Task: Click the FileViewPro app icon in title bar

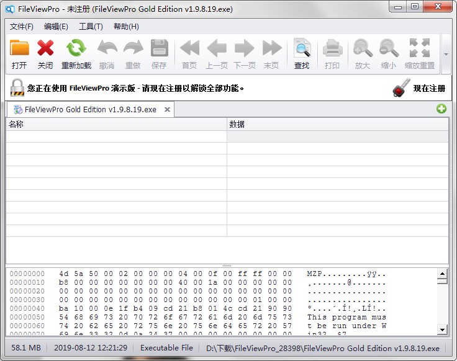Action: [9, 9]
